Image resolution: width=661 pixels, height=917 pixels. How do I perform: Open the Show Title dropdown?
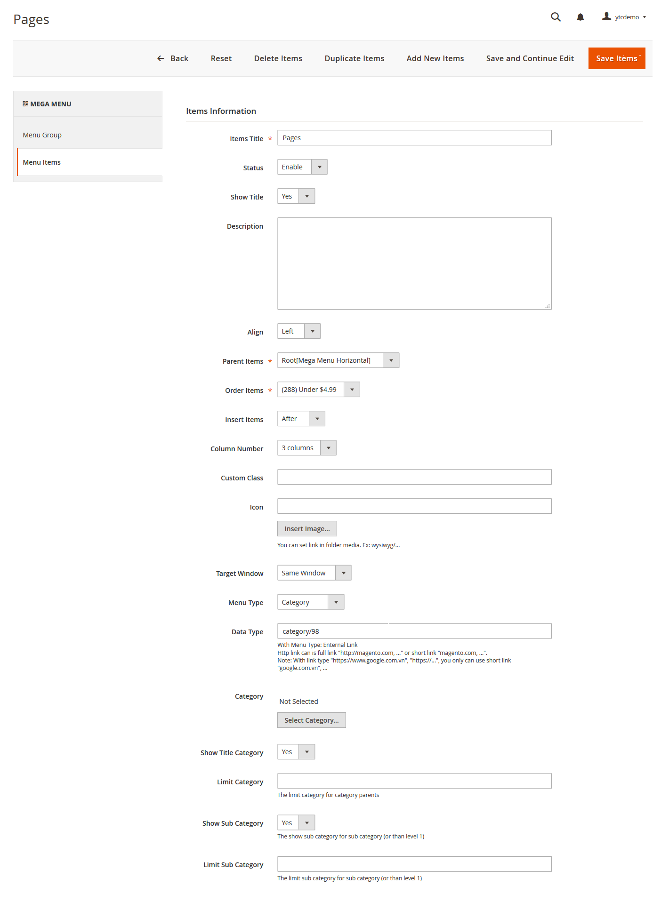click(x=296, y=196)
